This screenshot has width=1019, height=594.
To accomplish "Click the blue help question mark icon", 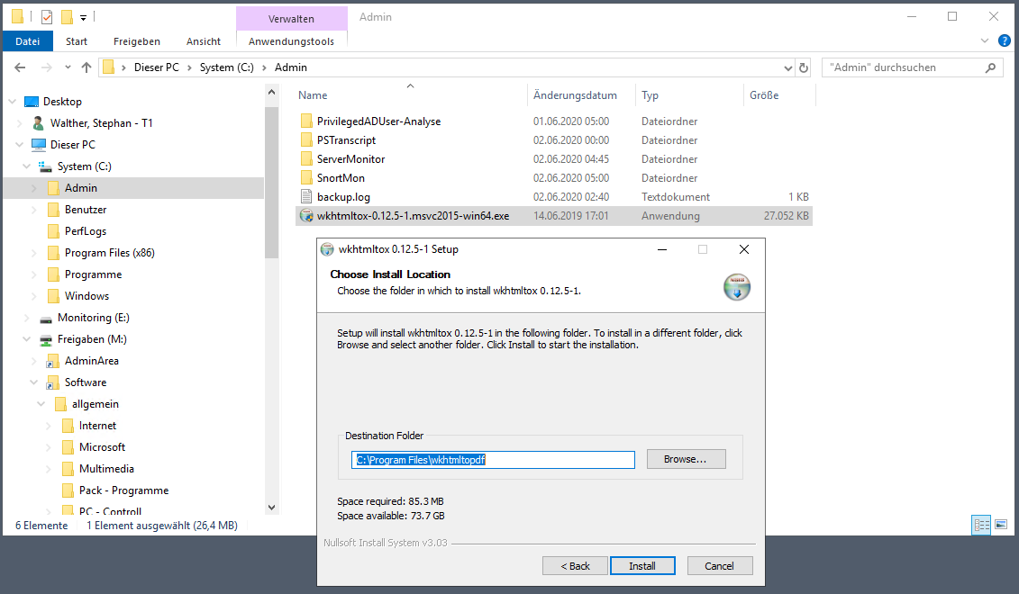I will pyautogui.click(x=1004, y=40).
